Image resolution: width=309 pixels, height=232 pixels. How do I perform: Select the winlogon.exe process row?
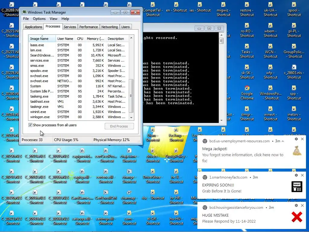point(78,117)
